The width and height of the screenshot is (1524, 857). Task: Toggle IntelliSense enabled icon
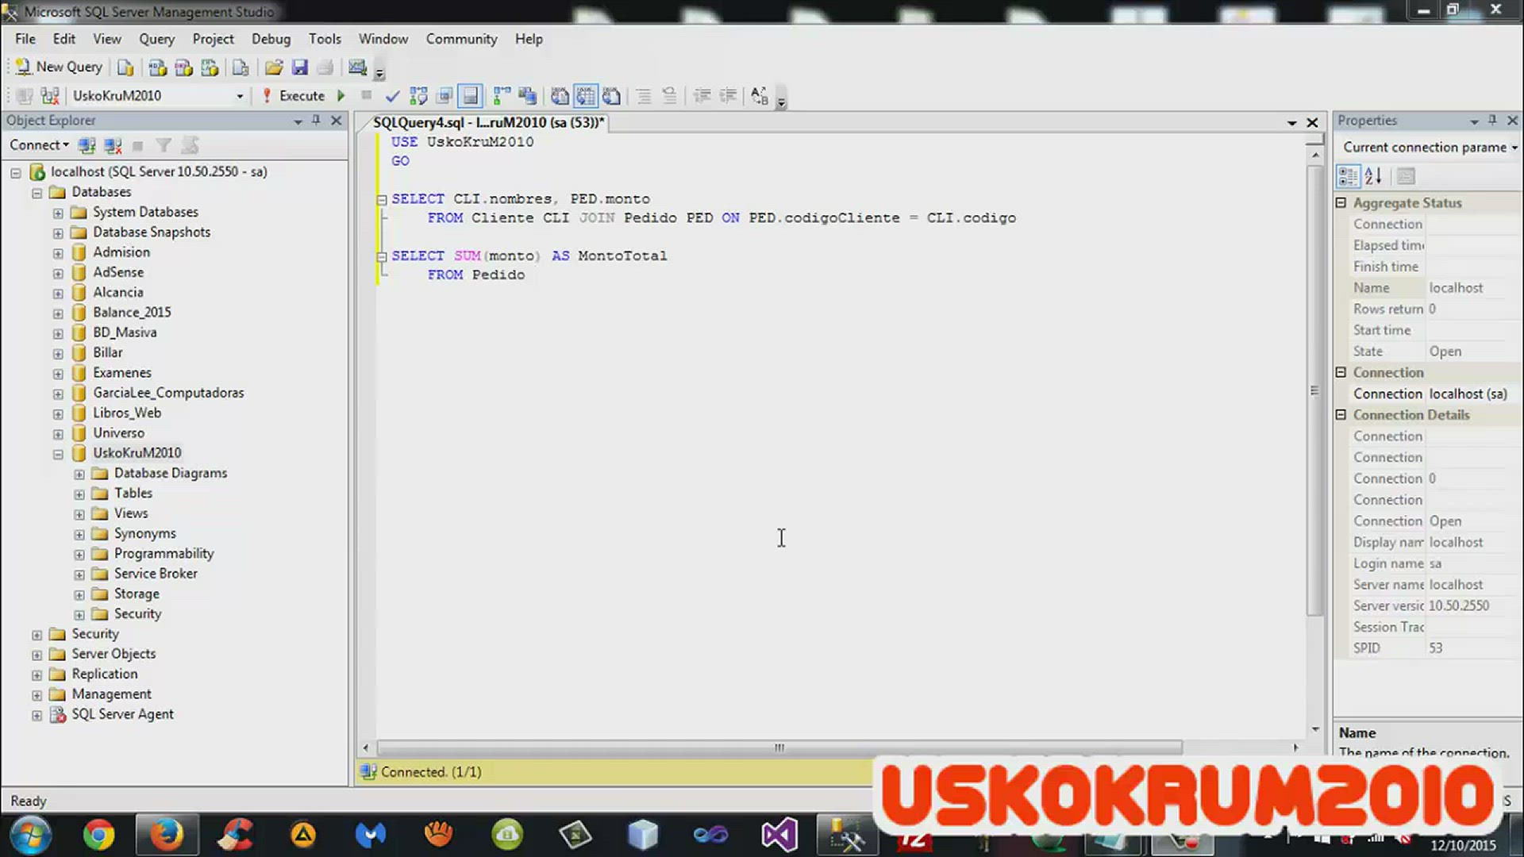coord(471,96)
